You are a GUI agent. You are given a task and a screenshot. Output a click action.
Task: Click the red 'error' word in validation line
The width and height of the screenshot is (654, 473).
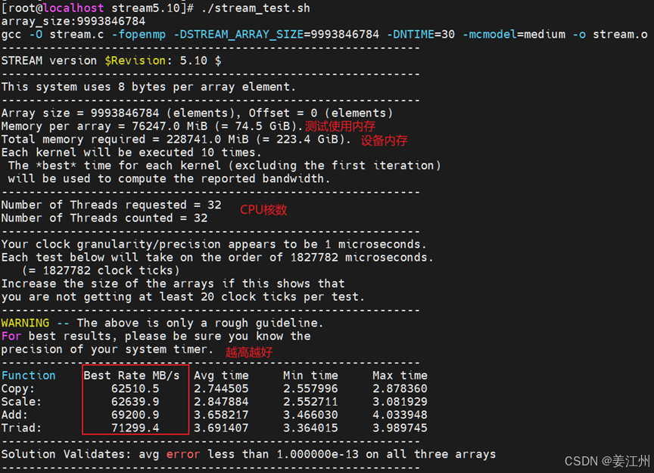[x=183, y=454]
